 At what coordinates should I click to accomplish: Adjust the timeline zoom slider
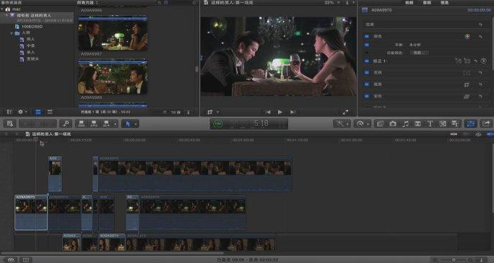454,260
